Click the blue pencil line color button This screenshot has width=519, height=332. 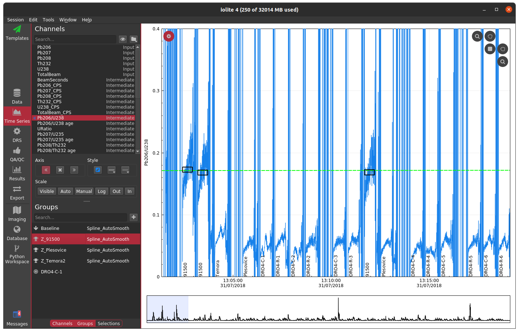point(98,170)
